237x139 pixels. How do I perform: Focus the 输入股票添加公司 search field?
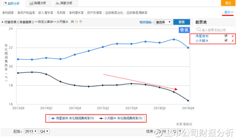[x=215, y=30]
